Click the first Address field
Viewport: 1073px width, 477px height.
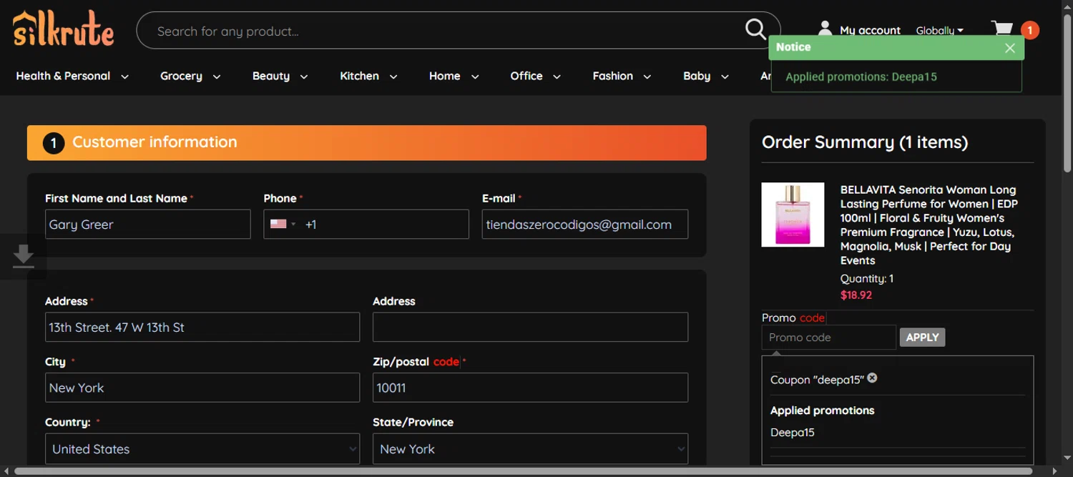(202, 327)
